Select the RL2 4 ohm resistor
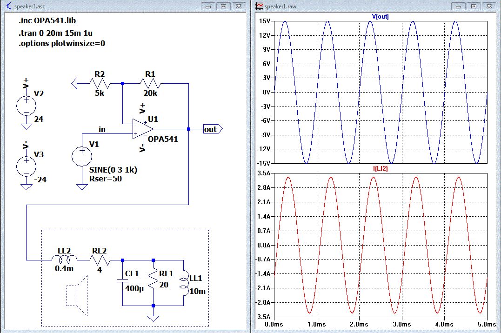 (99, 260)
